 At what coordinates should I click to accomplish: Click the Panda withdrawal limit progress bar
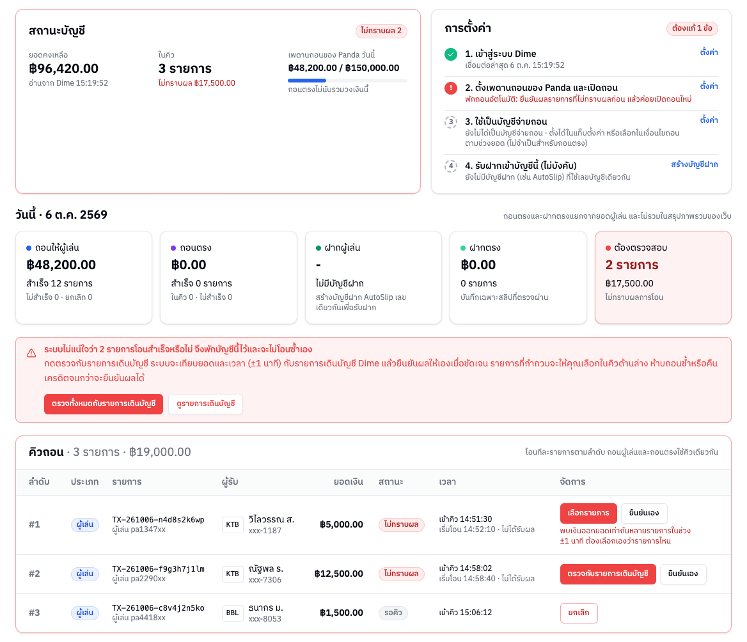click(347, 81)
